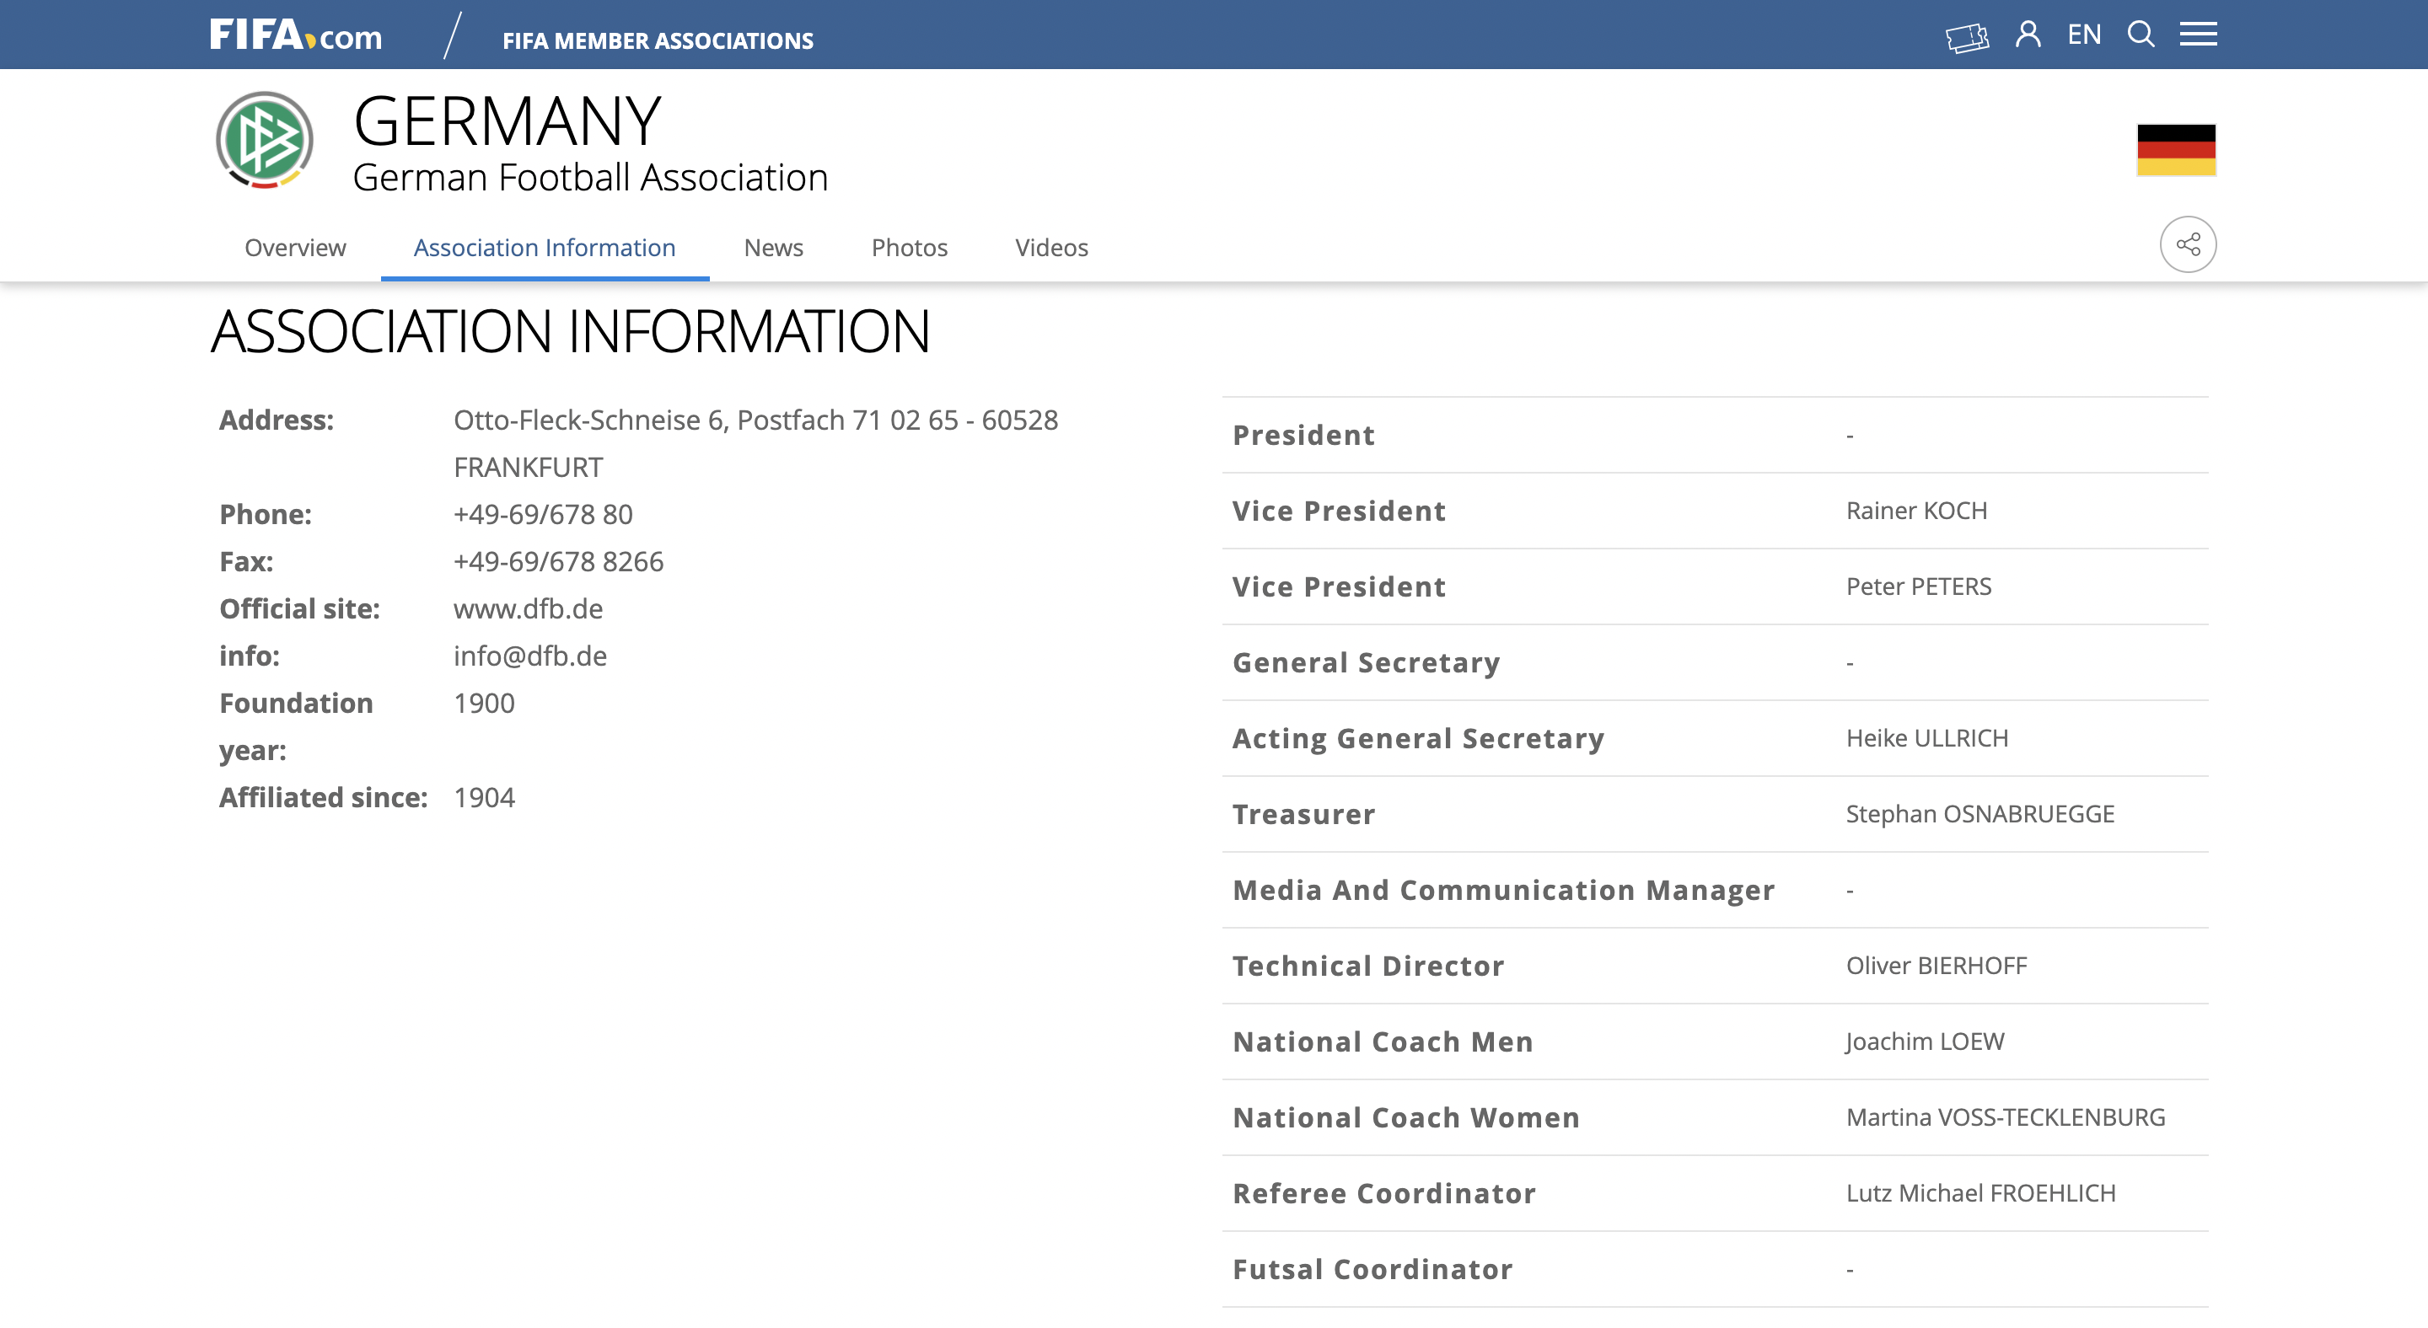2428x1328 pixels.
Task: Click FIFA Member Associations header link
Action: click(657, 40)
